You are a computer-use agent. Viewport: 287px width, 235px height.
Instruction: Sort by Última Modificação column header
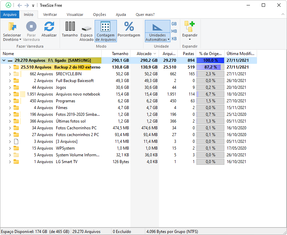[x=241, y=54]
